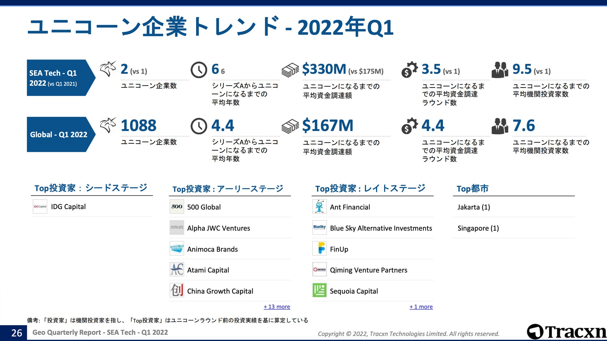The height and width of the screenshot is (341, 607).
Task: Click the Tracxn logo at bottom right
Action: [566, 332]
